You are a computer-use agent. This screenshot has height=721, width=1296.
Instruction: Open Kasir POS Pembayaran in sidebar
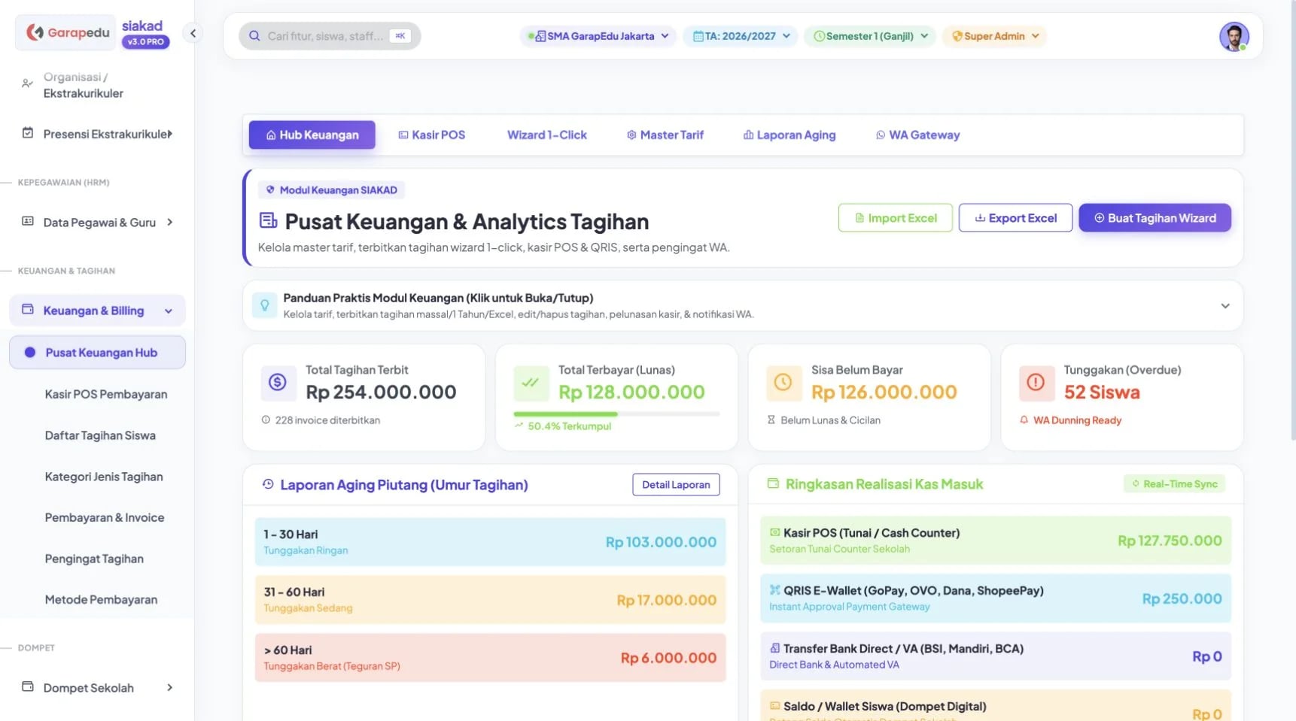(x=106, y=395)
